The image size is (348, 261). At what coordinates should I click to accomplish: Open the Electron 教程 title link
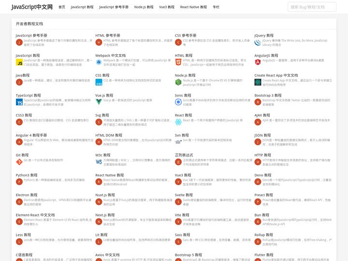27,195
